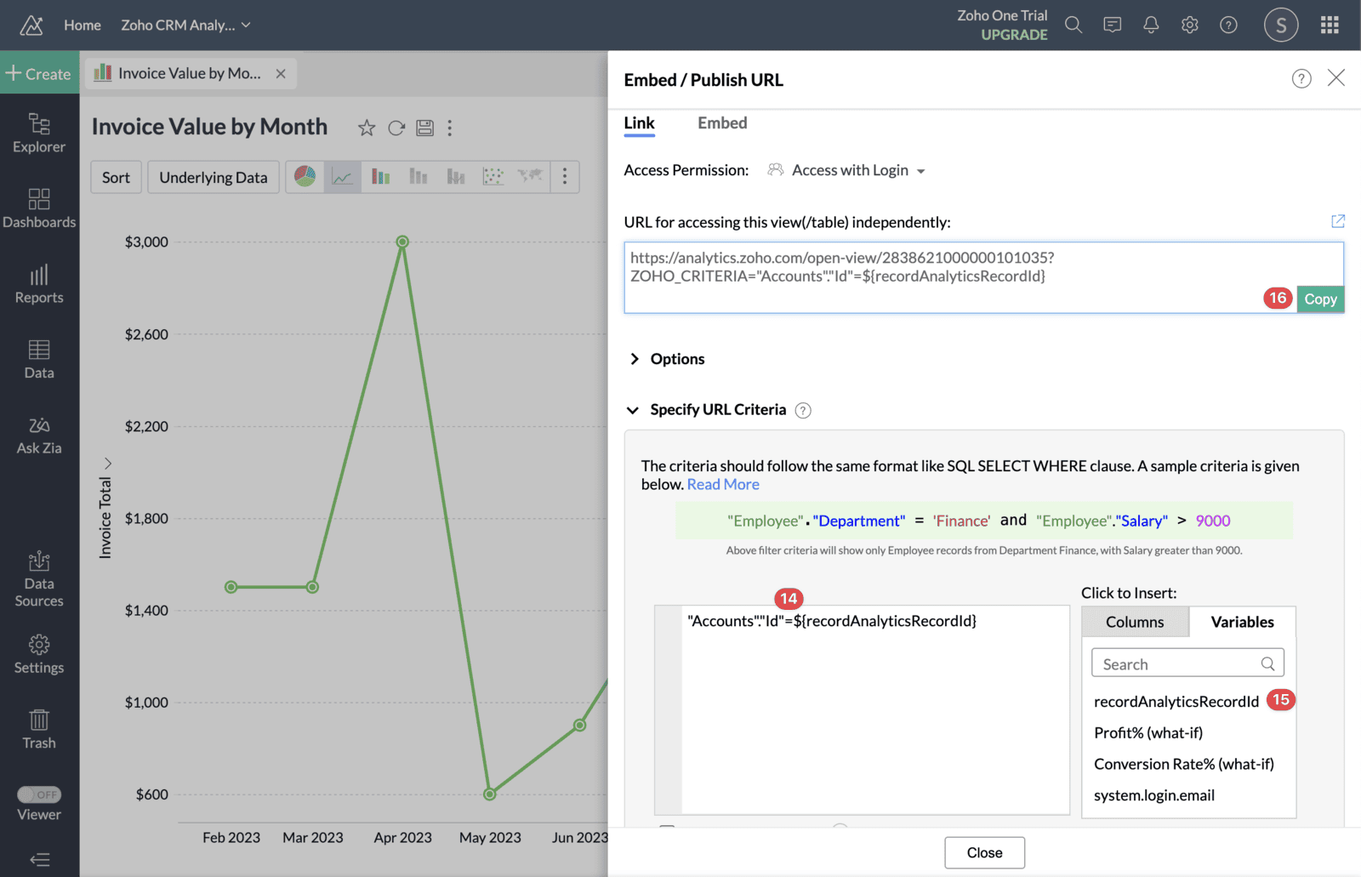Click the UPGRADE link
The image size is (1361, 877).
[x=1014, y=35]
